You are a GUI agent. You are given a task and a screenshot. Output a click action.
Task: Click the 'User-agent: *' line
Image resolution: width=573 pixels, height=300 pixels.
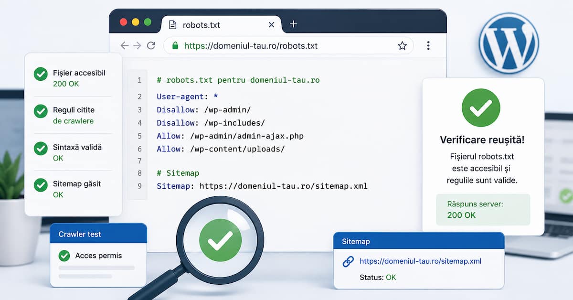188,96
